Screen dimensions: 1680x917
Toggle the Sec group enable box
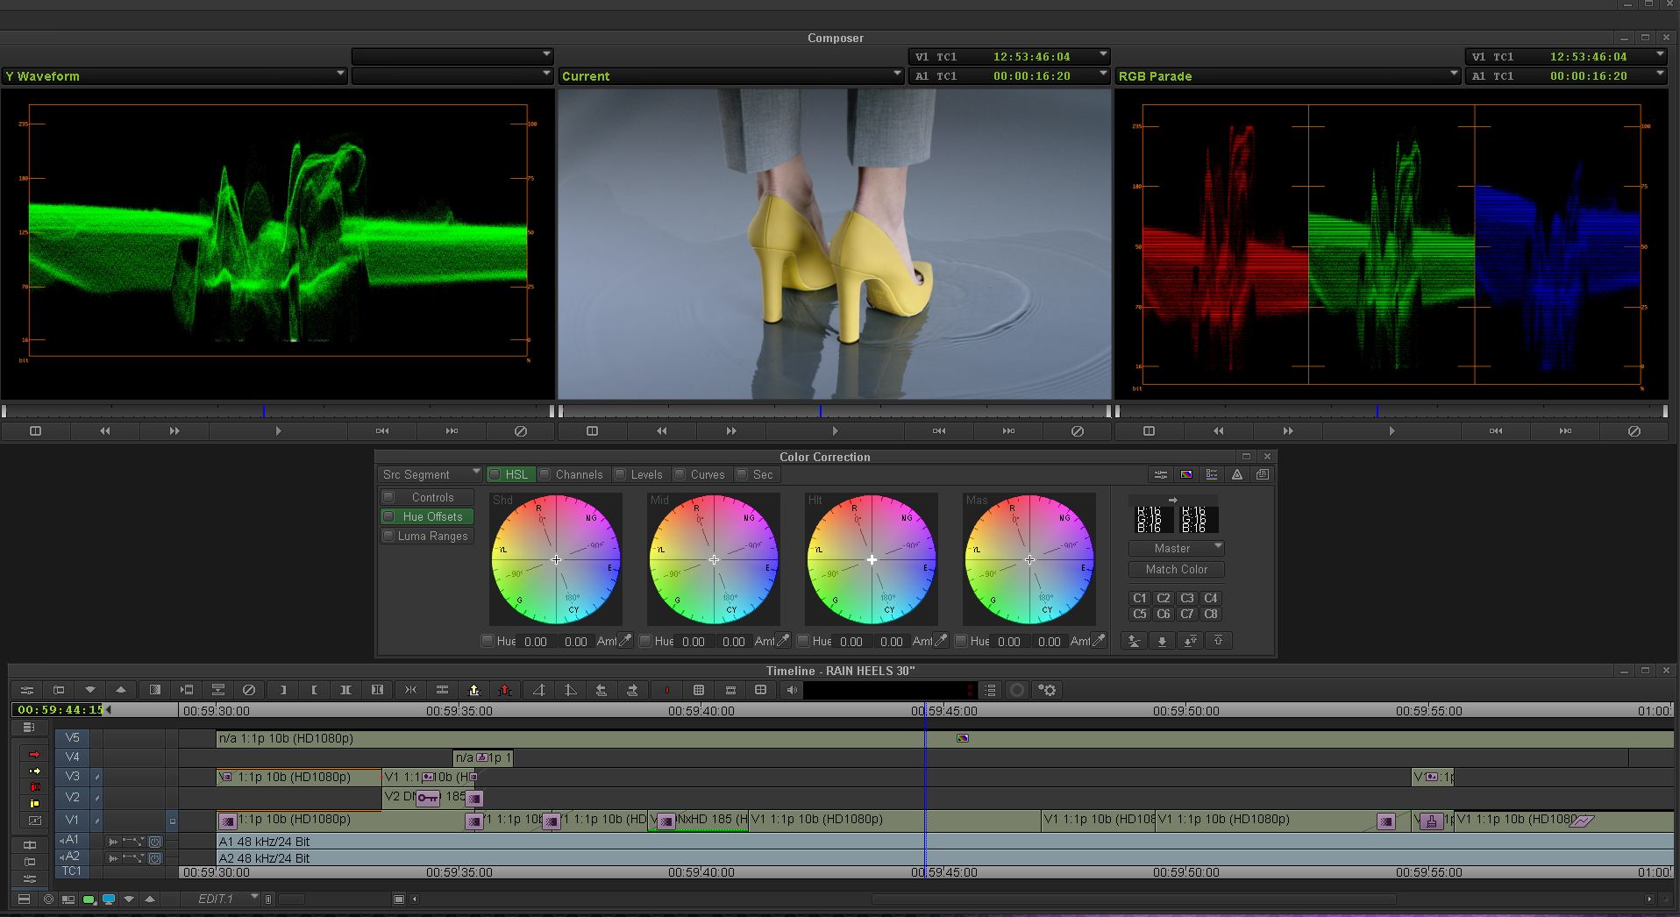[742, 474]
